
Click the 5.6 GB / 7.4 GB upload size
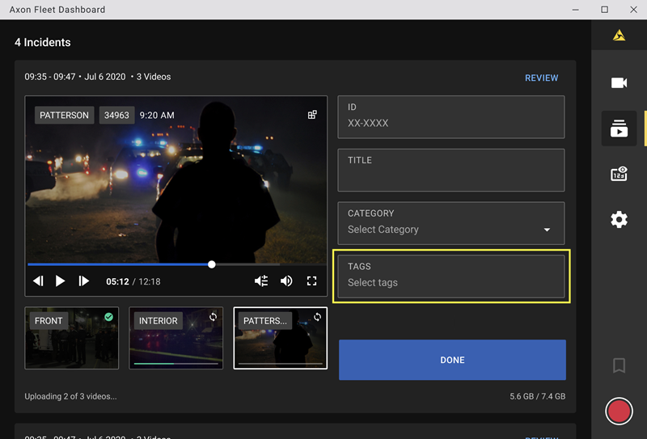click(537, 396)
